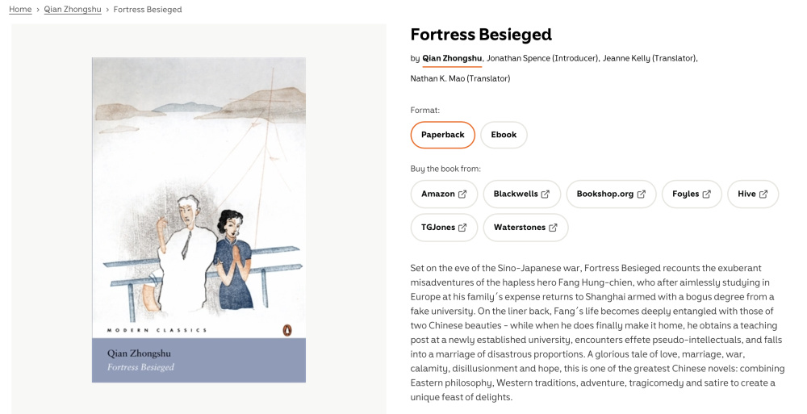Switch to the Ebook format
This screenshot has height=414, width=807.
pyautogui.click(x=504, y=135)
